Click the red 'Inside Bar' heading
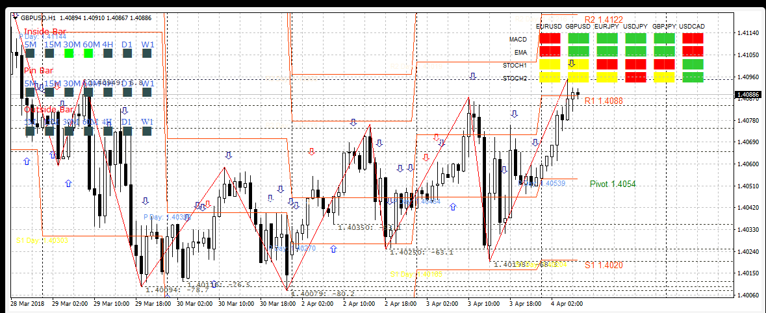 [x=45, y=32]
